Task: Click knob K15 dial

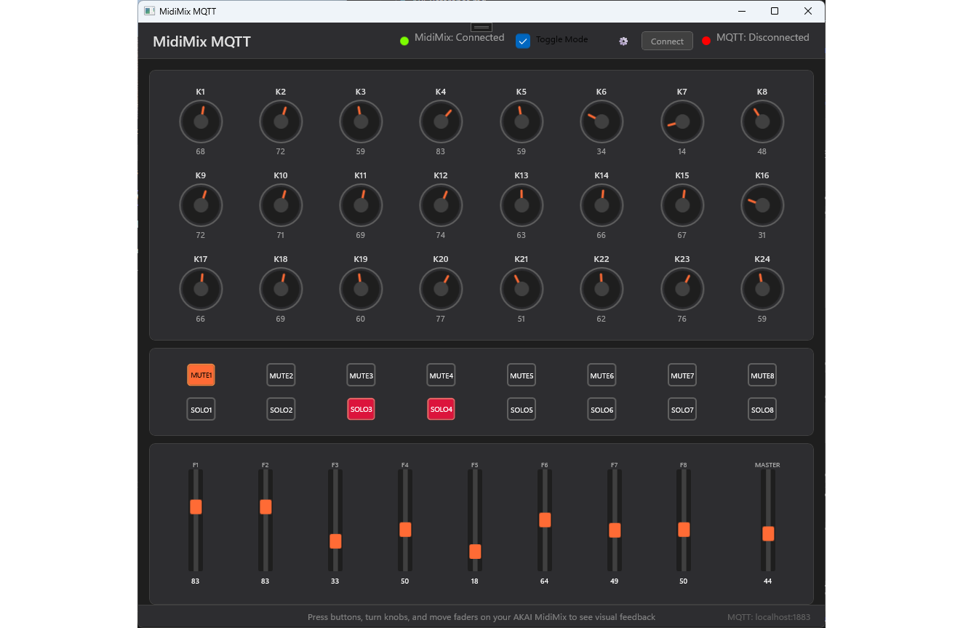Action: tap(682, 205)
